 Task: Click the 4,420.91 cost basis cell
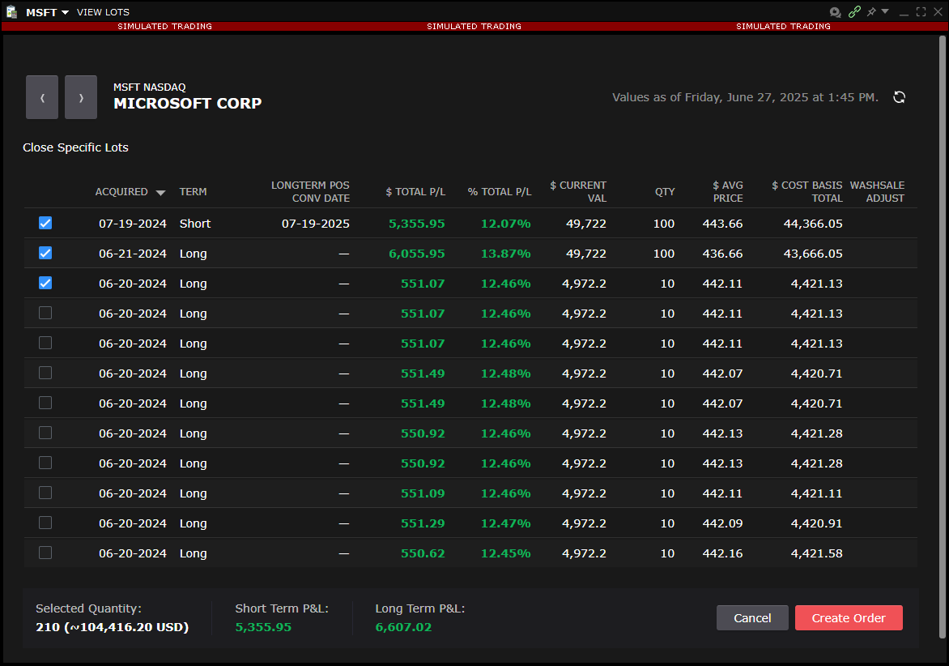816,523
